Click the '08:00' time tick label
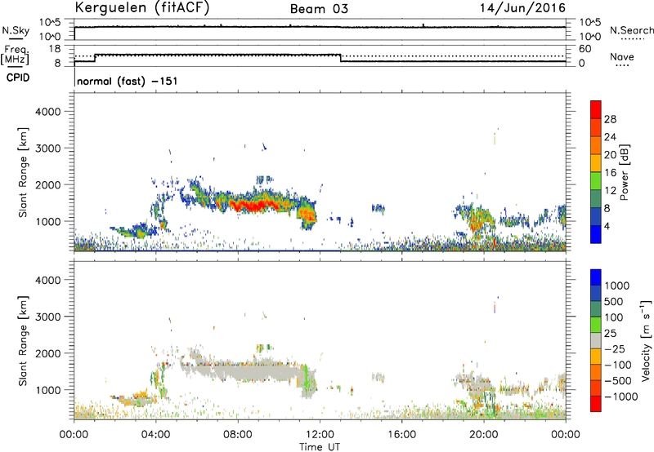The height and width of the screenshot is (452, 654). click(x=238, y=435)
